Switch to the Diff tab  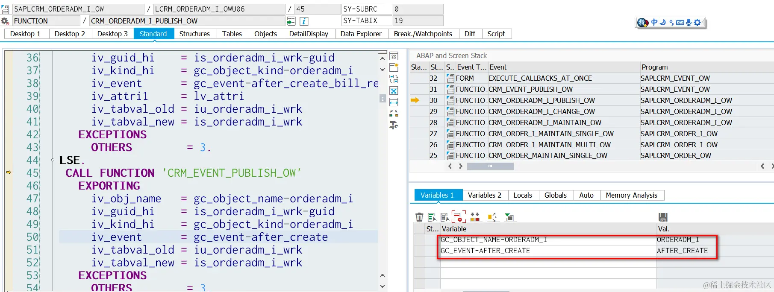[470, 34]
